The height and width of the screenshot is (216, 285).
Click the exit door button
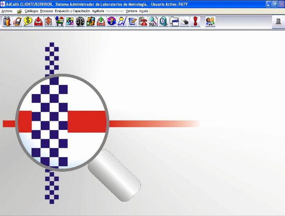click(x=278, y=22)
